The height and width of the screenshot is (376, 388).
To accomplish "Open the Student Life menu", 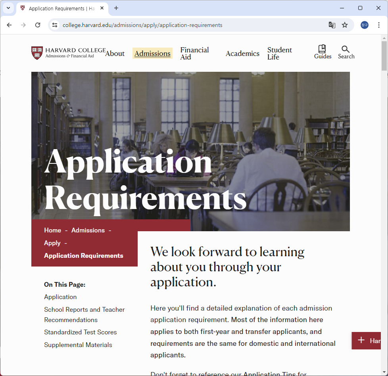I will coord(280,54).
